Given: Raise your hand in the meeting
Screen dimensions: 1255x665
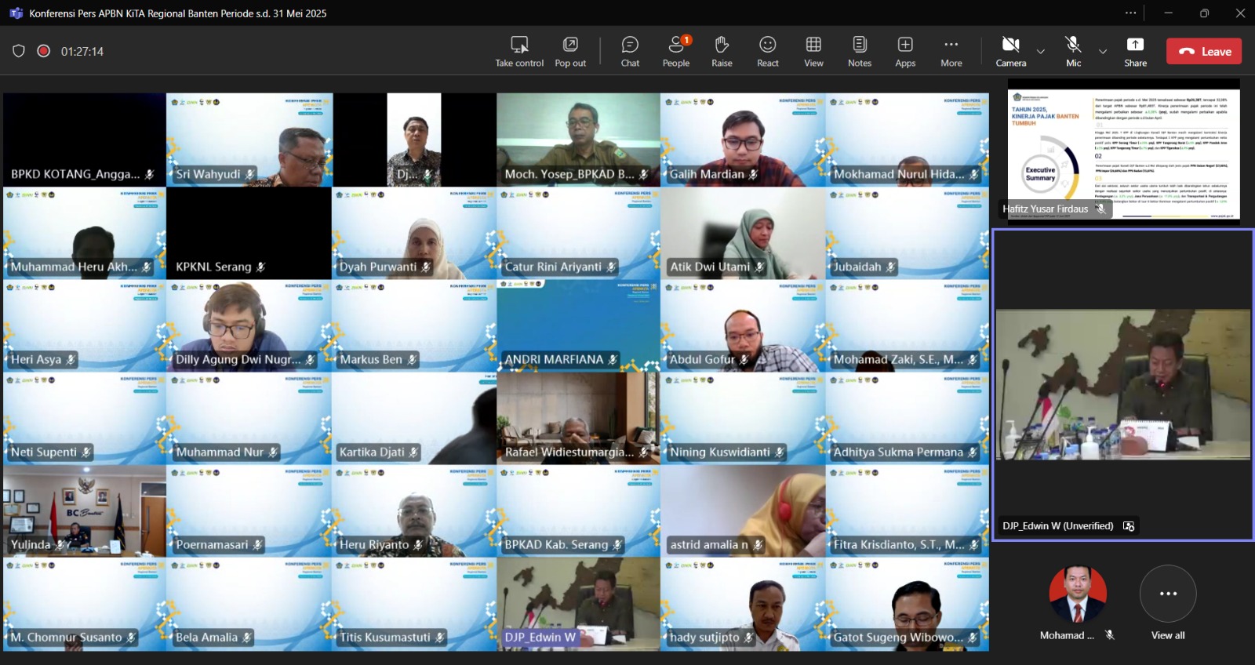Looking at the screenshot, I should (x=722, y=51).
